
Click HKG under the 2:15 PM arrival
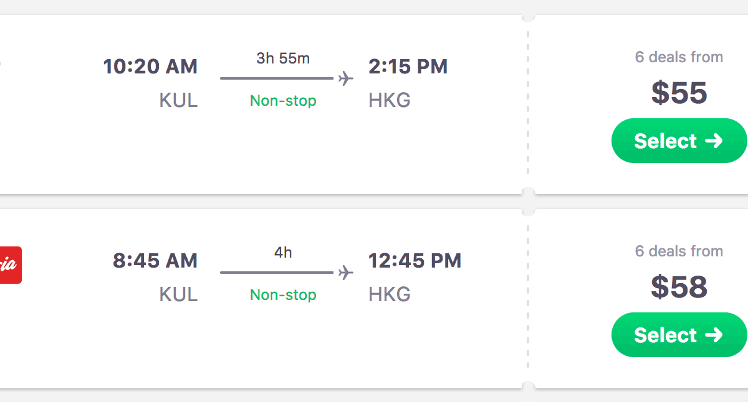(390, 101)
